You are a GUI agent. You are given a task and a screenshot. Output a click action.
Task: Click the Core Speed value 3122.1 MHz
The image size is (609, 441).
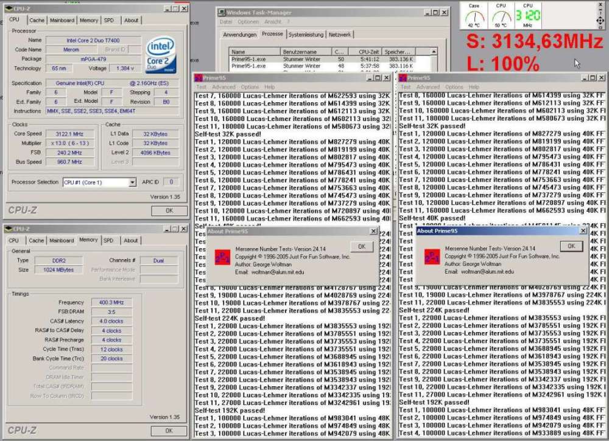[x=69, y=134]
